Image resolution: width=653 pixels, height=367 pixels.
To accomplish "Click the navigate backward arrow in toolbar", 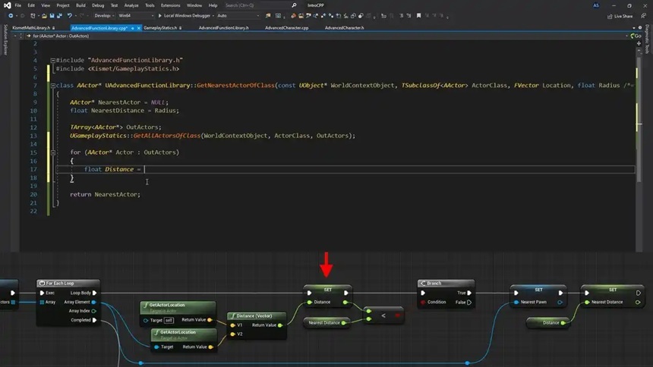I will 11,16.
